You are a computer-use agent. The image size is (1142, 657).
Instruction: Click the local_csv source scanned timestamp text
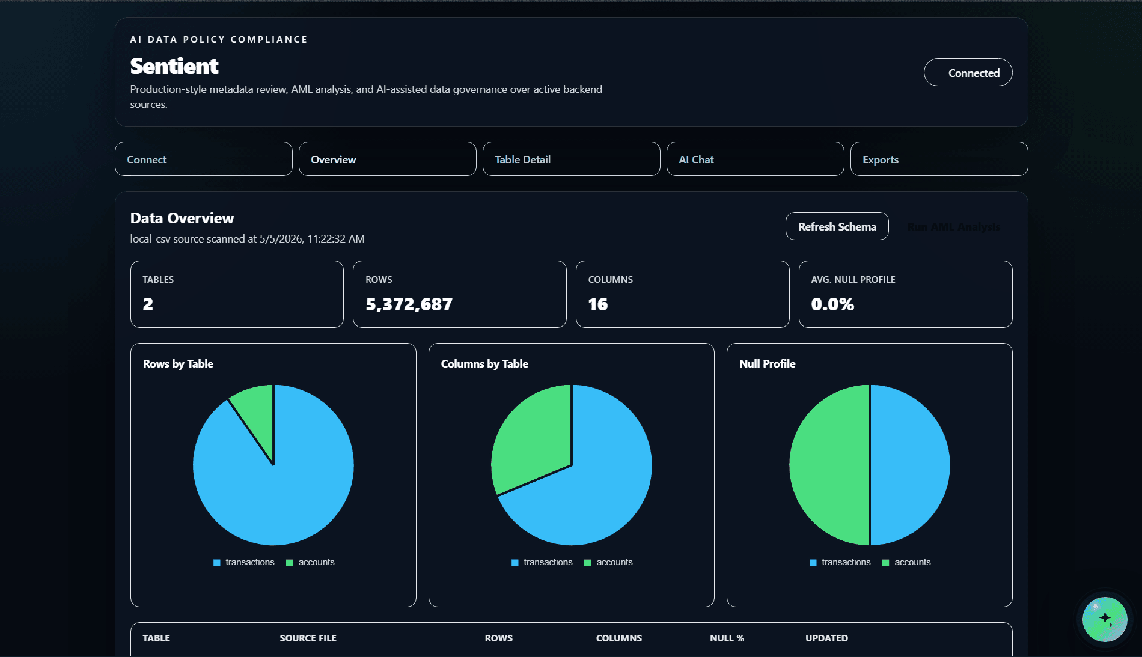(248, 239)
